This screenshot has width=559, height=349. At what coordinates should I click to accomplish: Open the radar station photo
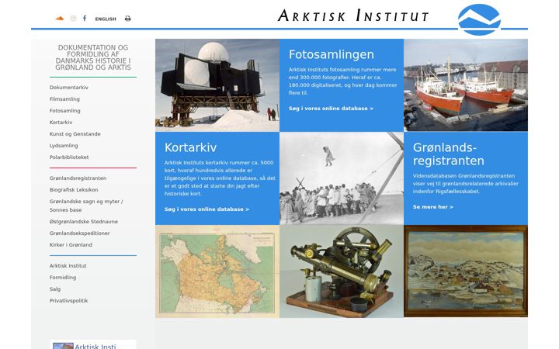pyautogui.click(x=217, y=85)
